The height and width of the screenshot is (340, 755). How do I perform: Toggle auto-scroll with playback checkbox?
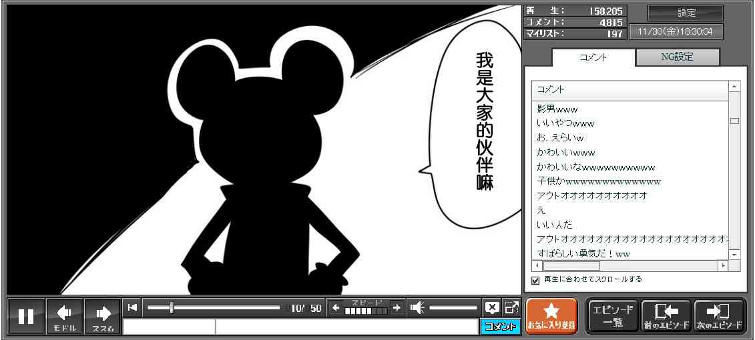click(535, 280)
